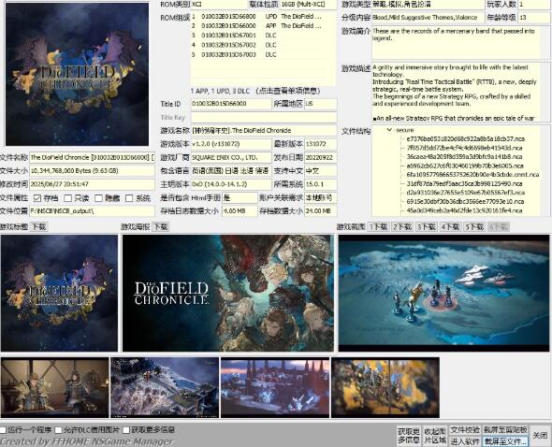This screenshot has height=447, width=552.
Task: Click the 修改时间 field 2025/06/27
Action: [x=92, y=184]
